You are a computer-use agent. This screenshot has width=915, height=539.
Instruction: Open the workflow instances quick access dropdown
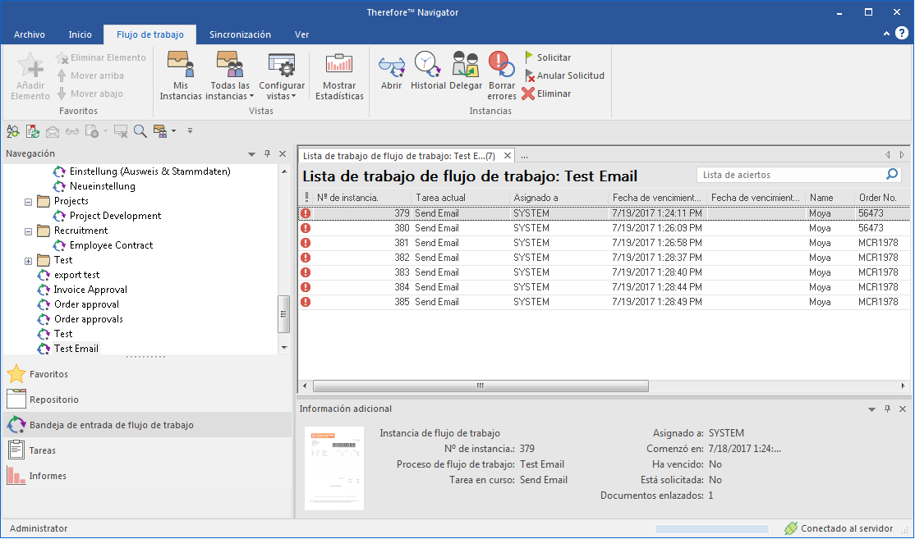coord(174,131)
